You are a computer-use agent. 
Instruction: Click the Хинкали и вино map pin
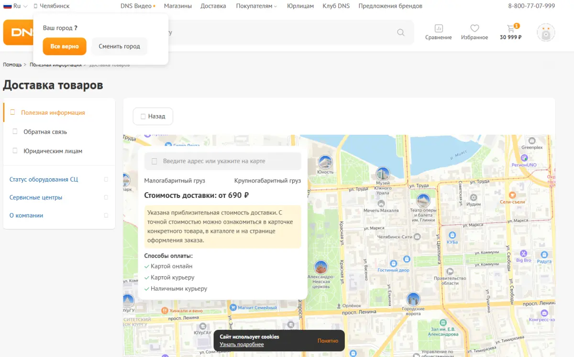click(x=165, y=311)
